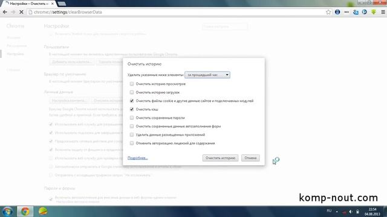The image size is (387, 217).
Task: Close the 'Настройки' tab
Action: coord(53,4)
